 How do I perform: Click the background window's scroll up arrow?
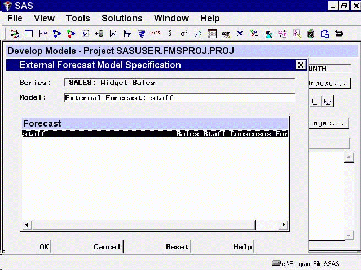coord(349,157)
